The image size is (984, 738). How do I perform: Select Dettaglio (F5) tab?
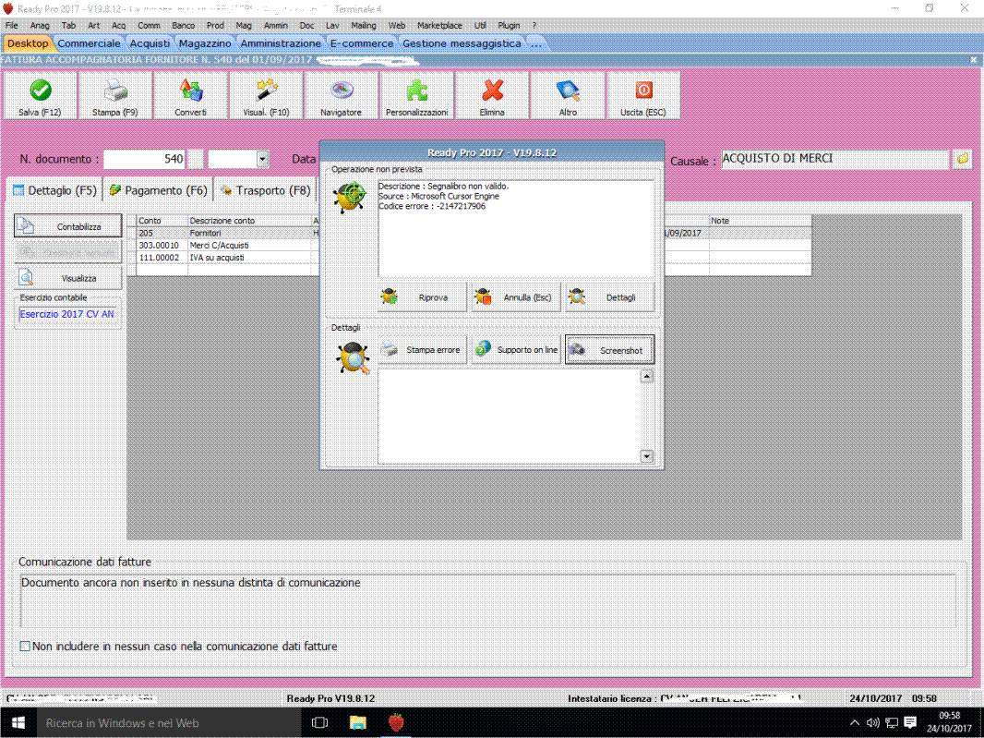coord(55,190)
